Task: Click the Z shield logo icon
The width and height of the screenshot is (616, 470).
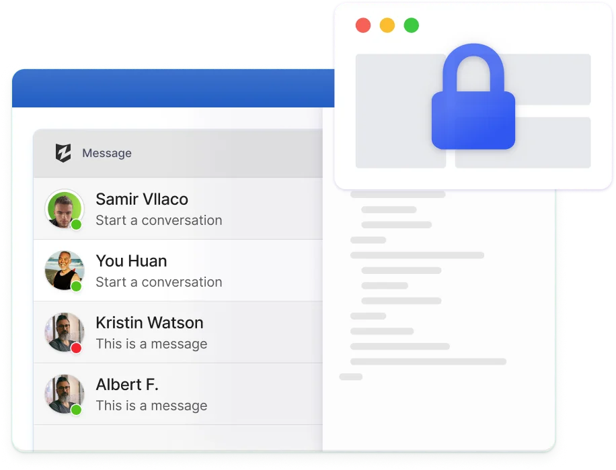Action: [63, 153]
